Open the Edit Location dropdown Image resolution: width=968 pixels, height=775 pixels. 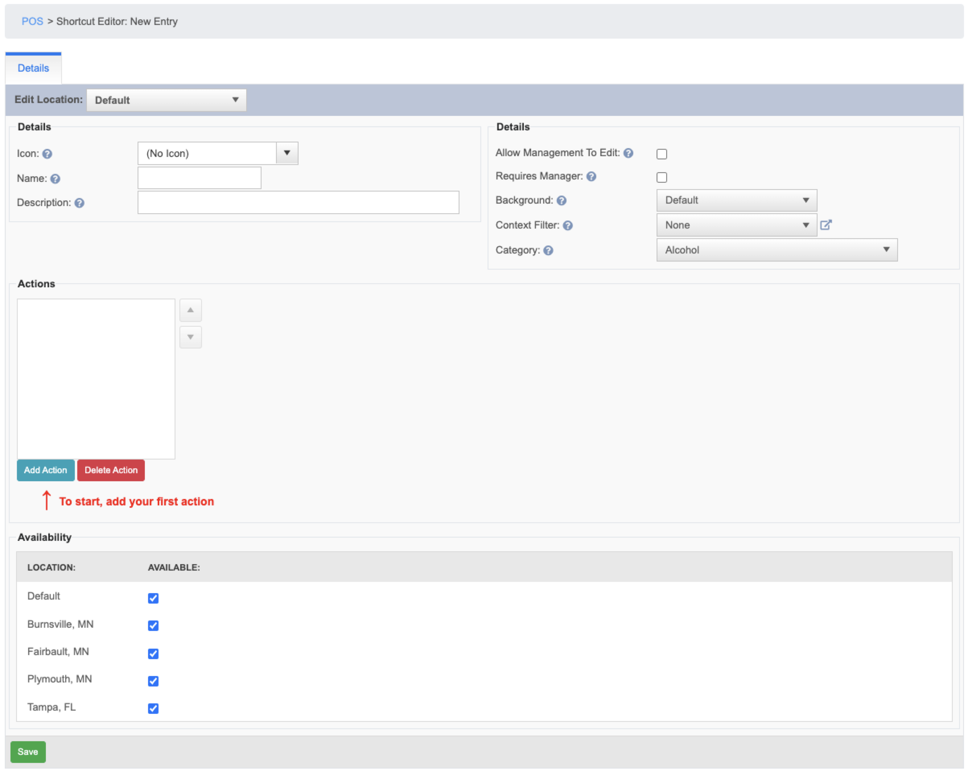[x=166, y=100]
